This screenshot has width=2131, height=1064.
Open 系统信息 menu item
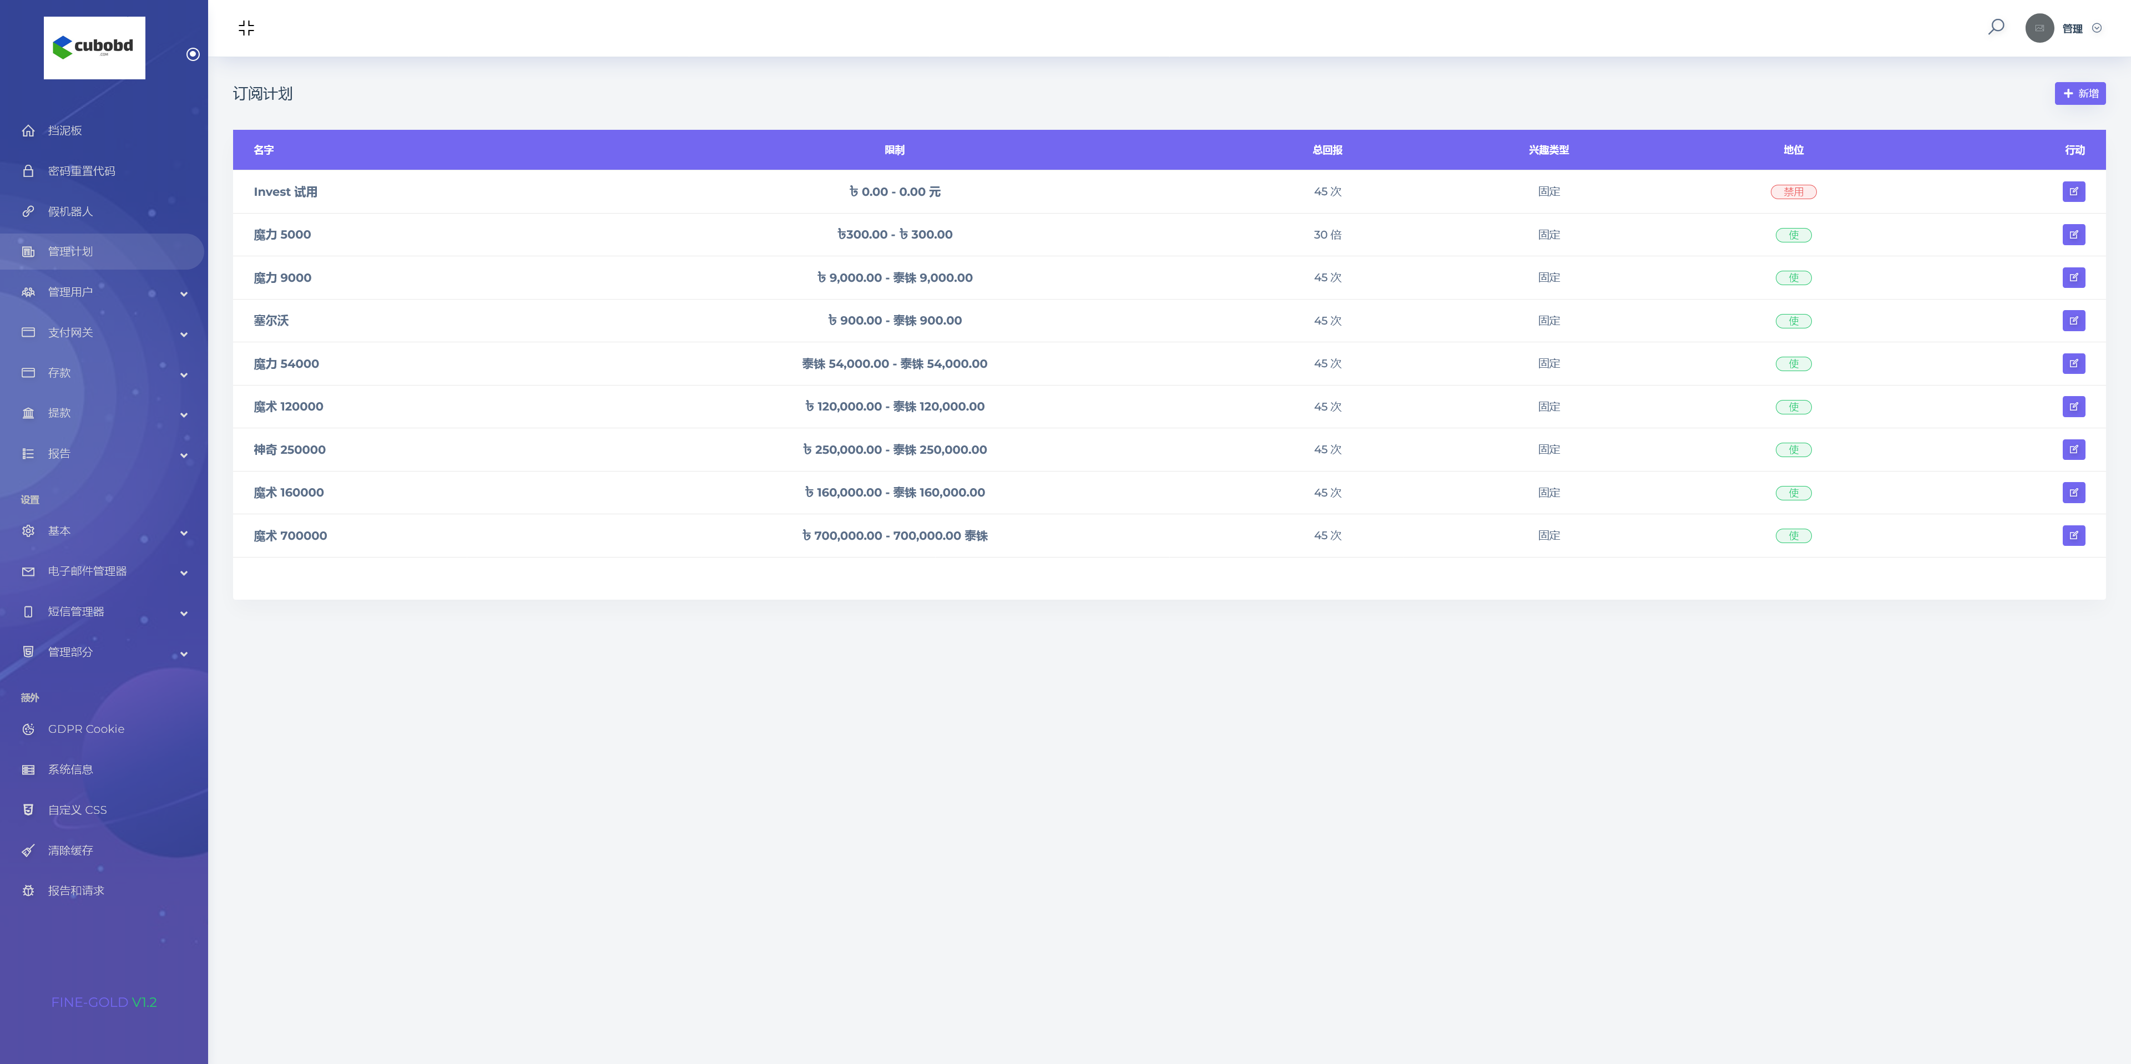(x=70, y=769)
